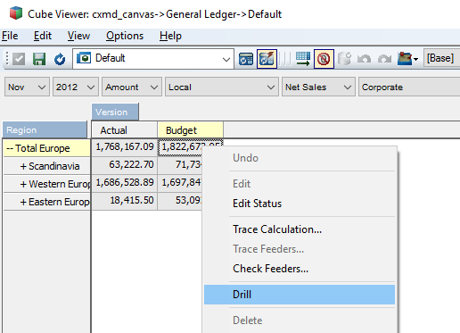Screen dimensions: 460x333
Task: Open the Options menu
Action: pyautogui.click(x=125, y=36)
